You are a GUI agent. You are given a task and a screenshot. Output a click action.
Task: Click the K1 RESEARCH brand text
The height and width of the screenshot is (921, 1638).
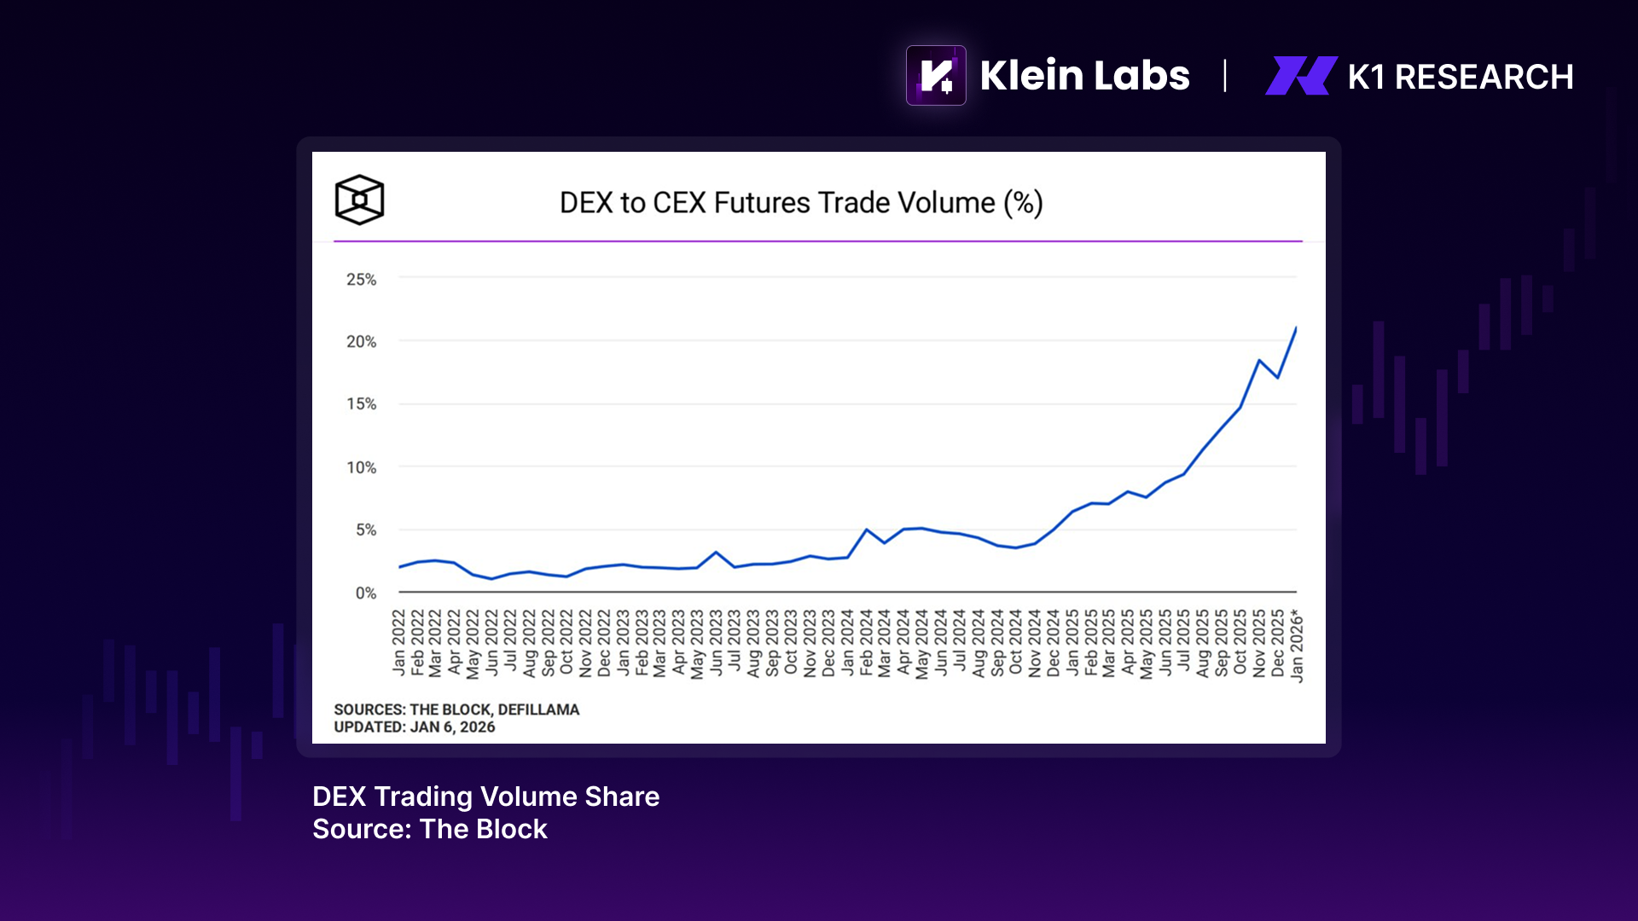1461,77
